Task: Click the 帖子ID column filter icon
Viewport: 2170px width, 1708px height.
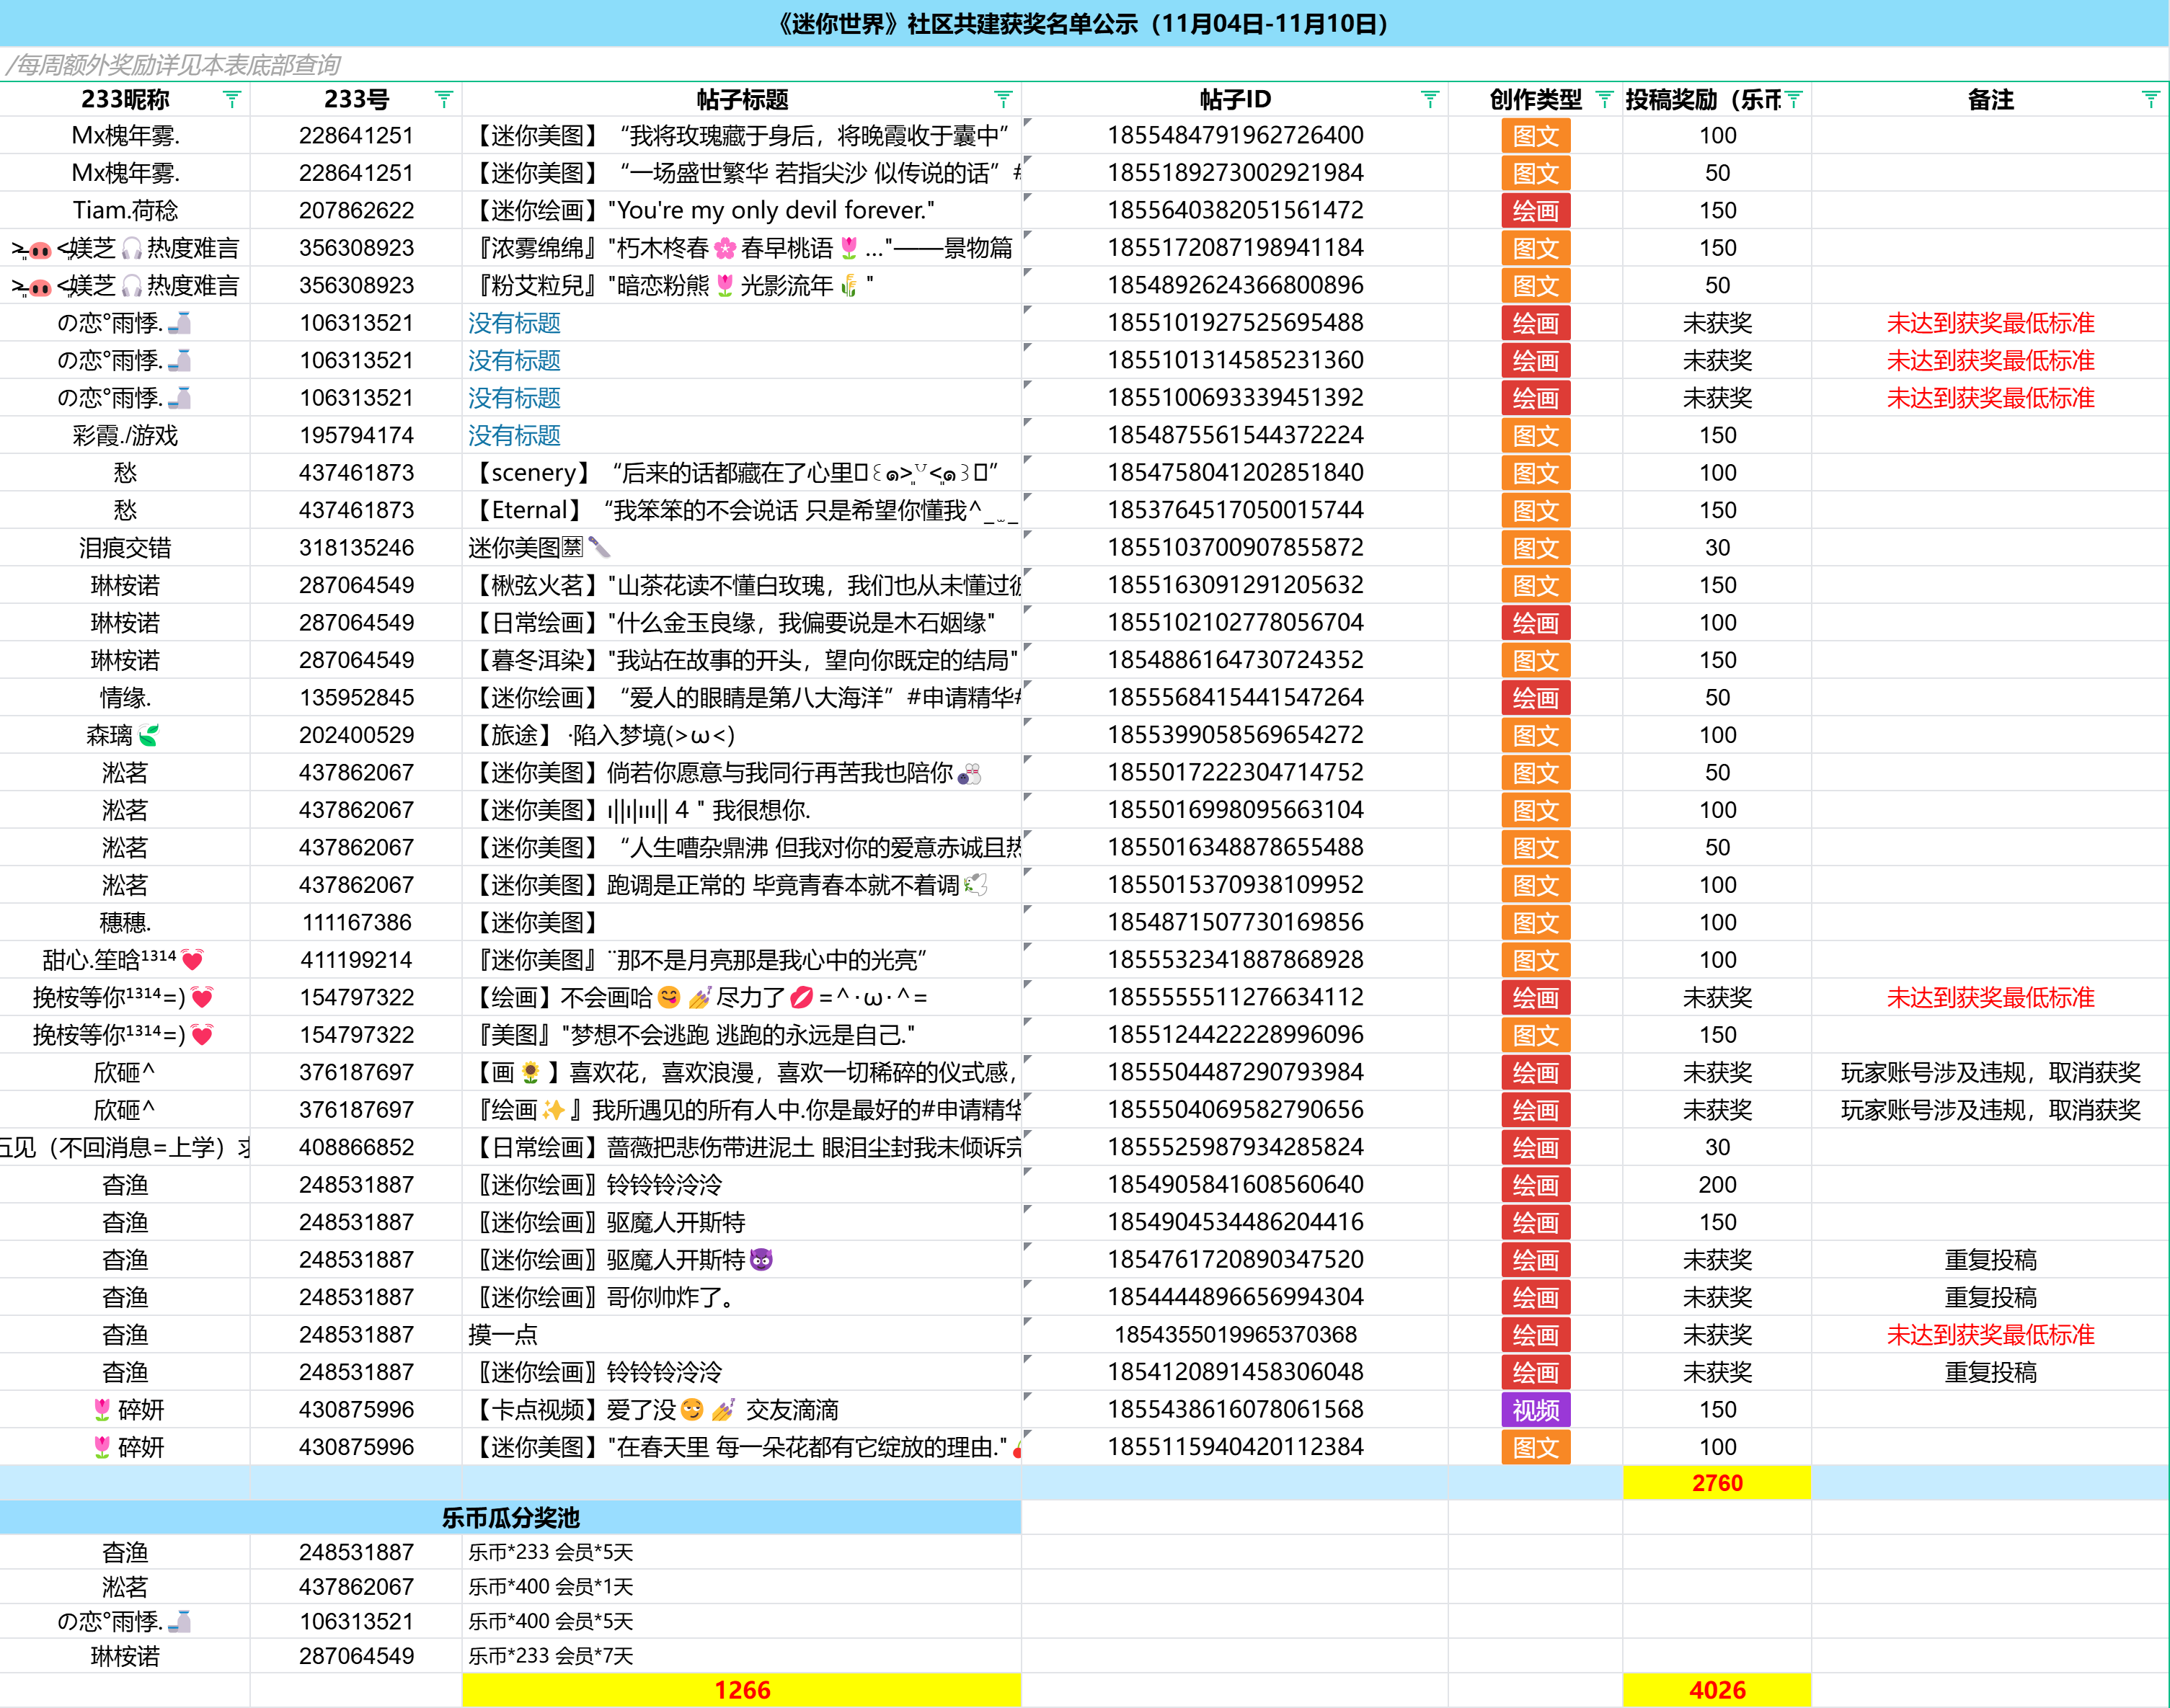Action: 1430,99
